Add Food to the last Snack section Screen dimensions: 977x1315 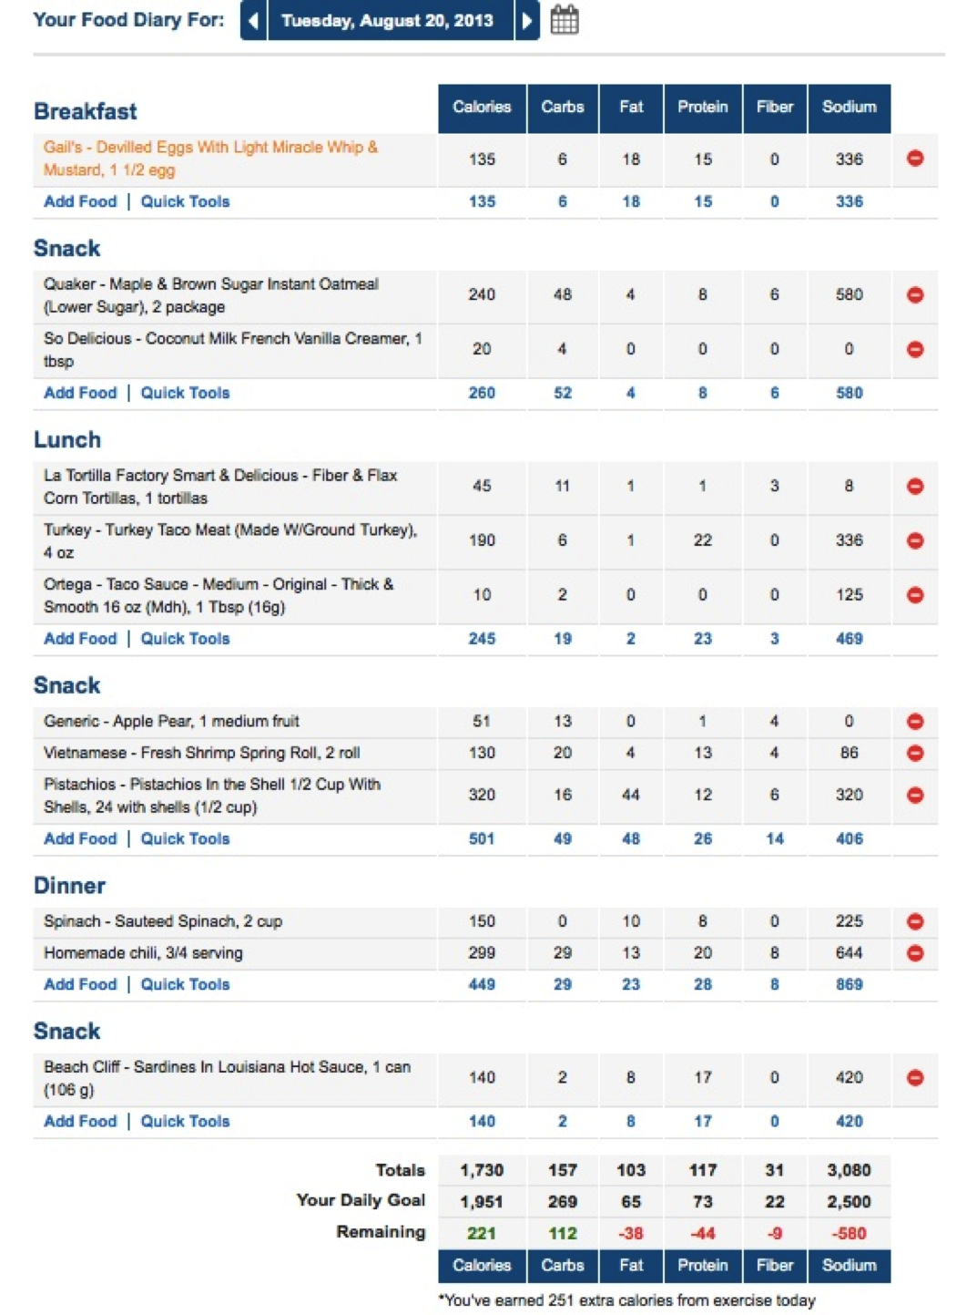tap(80, 1121)
